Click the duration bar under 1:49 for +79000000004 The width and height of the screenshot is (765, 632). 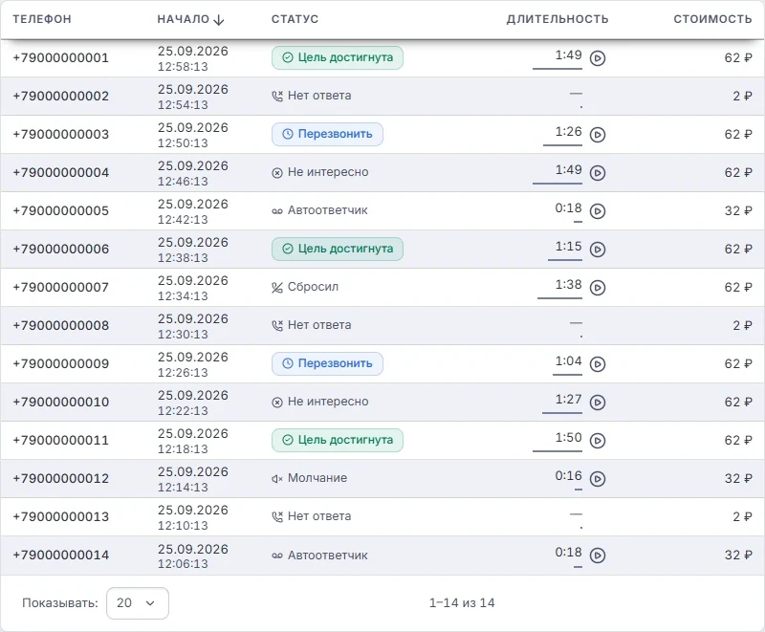click(x=557, y=184)
